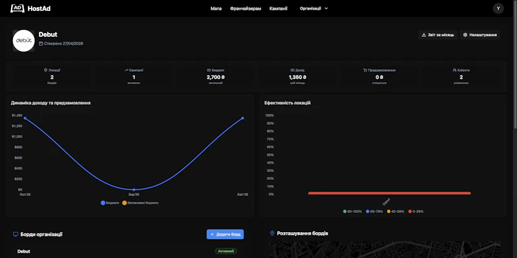Click the Debut label under efficiency chart
Viewport: 517px width, 258px height.
point(386,202)
